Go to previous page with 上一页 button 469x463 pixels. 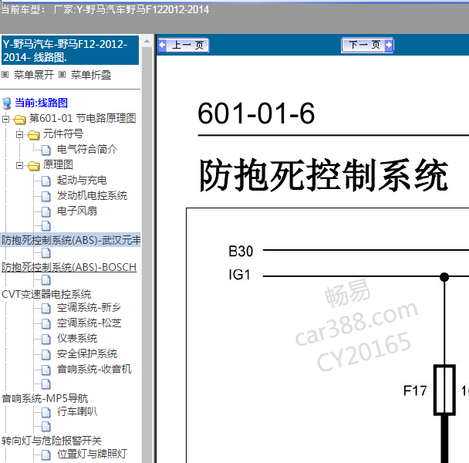(184, 46)
